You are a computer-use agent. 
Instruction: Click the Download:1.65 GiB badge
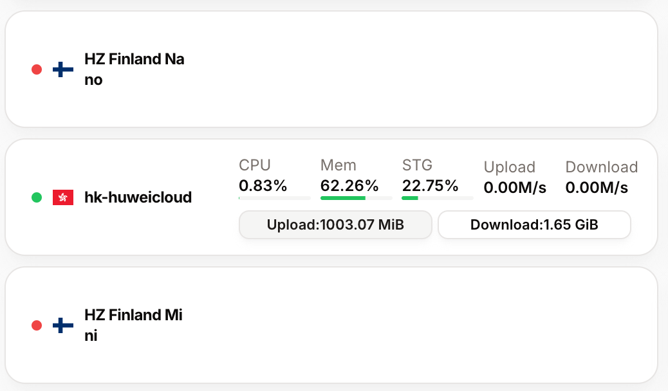coord(534,224)
